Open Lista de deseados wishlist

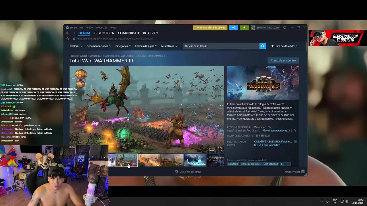[x=284, y=46]
